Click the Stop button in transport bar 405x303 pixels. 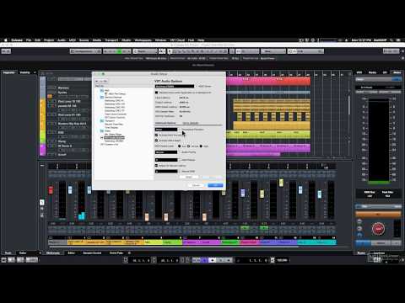213,260
